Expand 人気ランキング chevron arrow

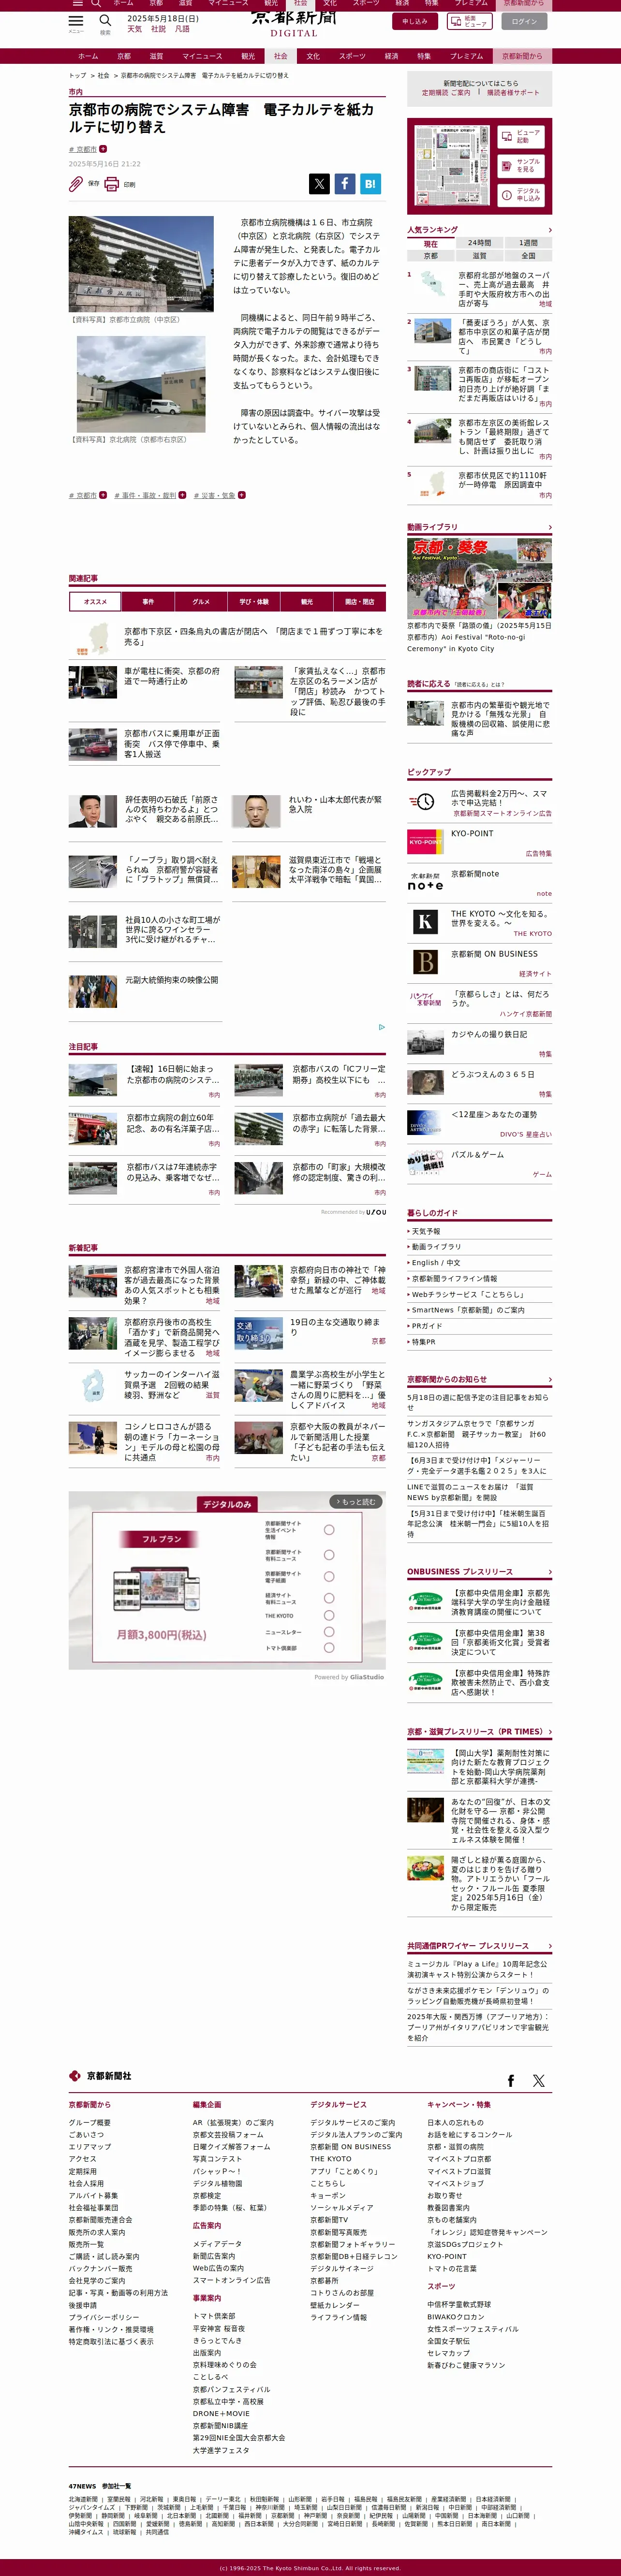549,230
